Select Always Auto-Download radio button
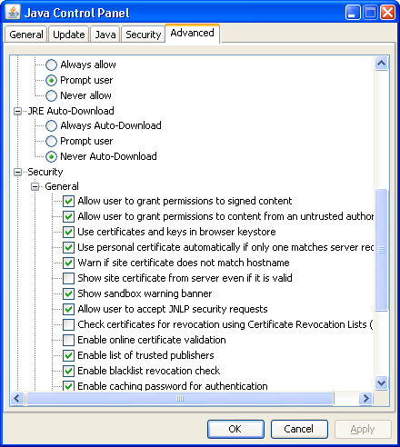Viewport: 400px width, 447px height. 51,125
